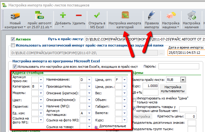
Task: Expand the Новый контрагент dropdown arrow
Action: 25,27
